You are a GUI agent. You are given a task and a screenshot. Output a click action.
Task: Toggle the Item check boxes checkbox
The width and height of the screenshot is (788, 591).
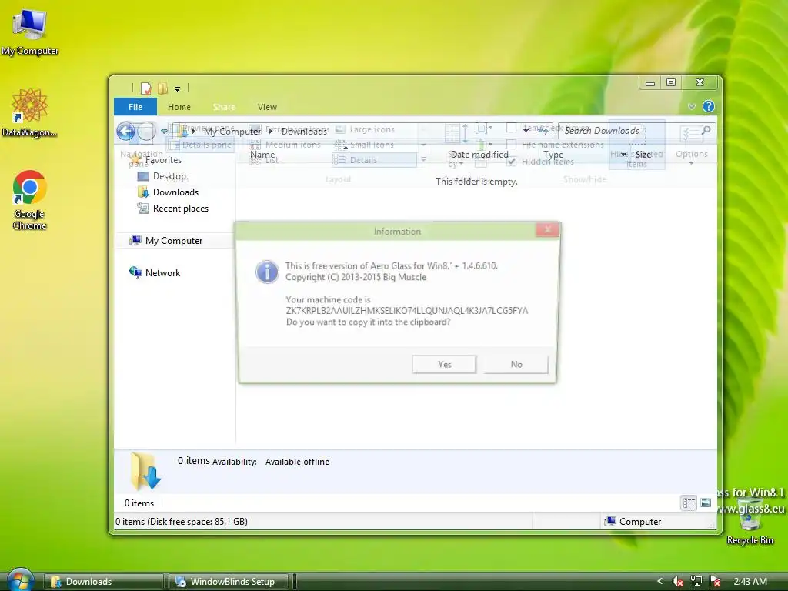coord(511,128)
